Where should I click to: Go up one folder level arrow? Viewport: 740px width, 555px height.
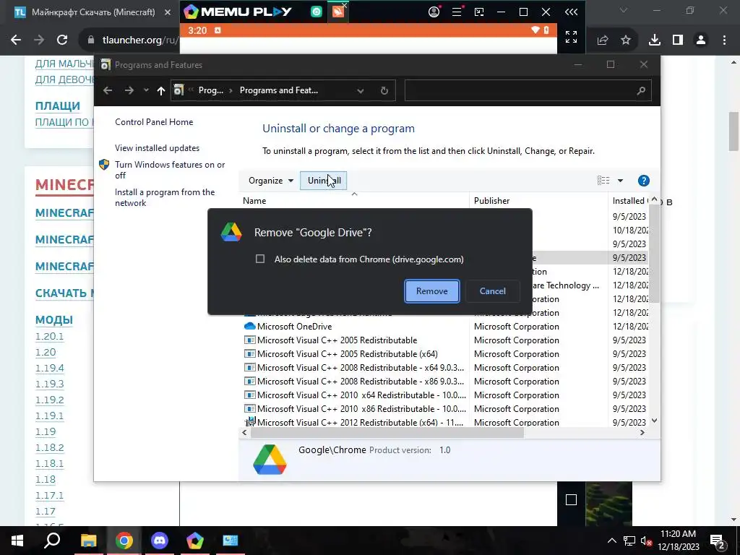(x=161, y=90)
